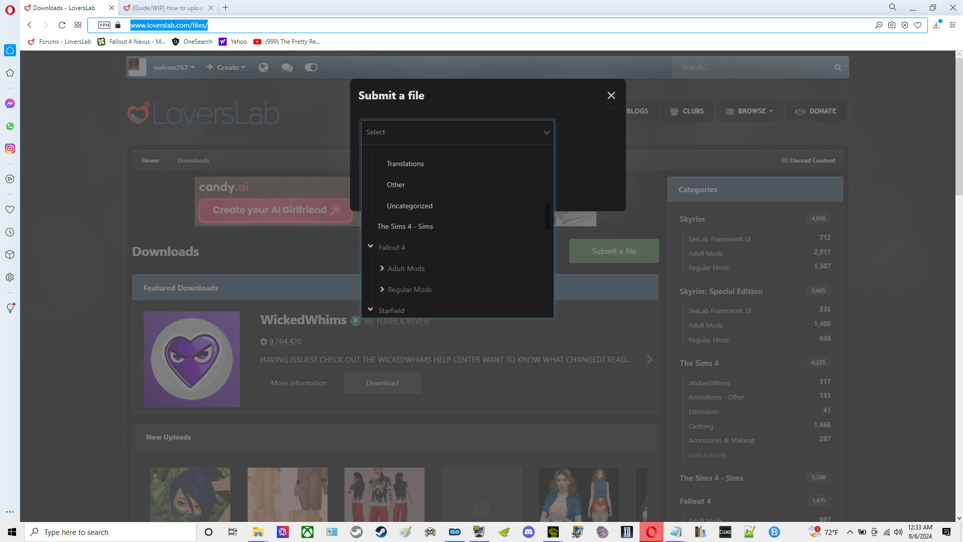
Task: Click the snapshot camera icon in address bar
Action: pyautogui.click(x=892, y=25)
